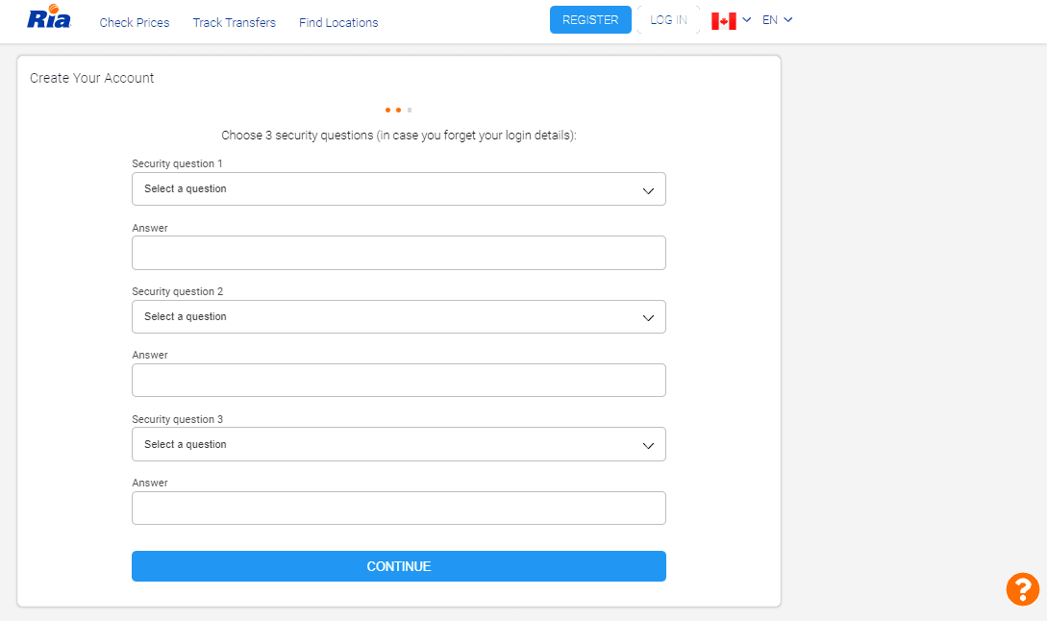The image size is (1047, 621).
Task: Click the third Answer text box
Action: pyautogui.click(x=398, y=509)
